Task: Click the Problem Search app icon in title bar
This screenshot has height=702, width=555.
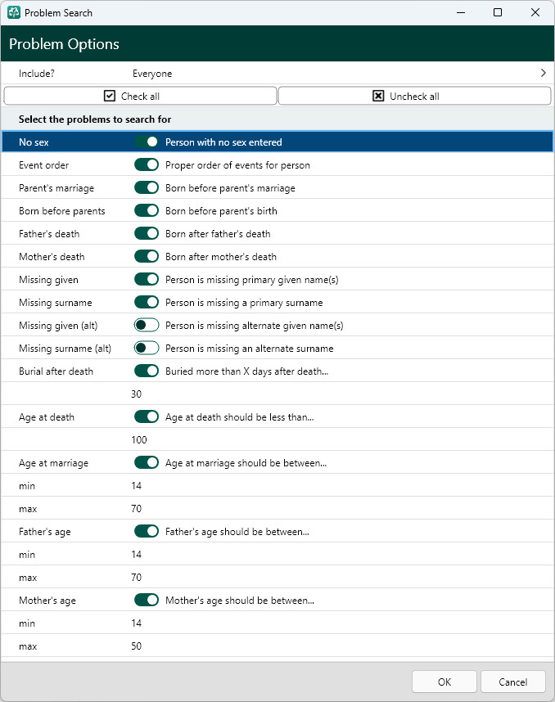Action: click(14, 12)
